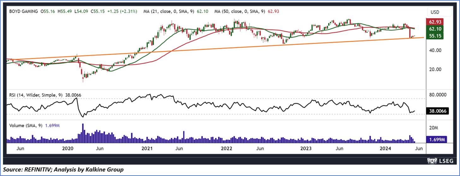Click the 2023 time axis label

305,149
